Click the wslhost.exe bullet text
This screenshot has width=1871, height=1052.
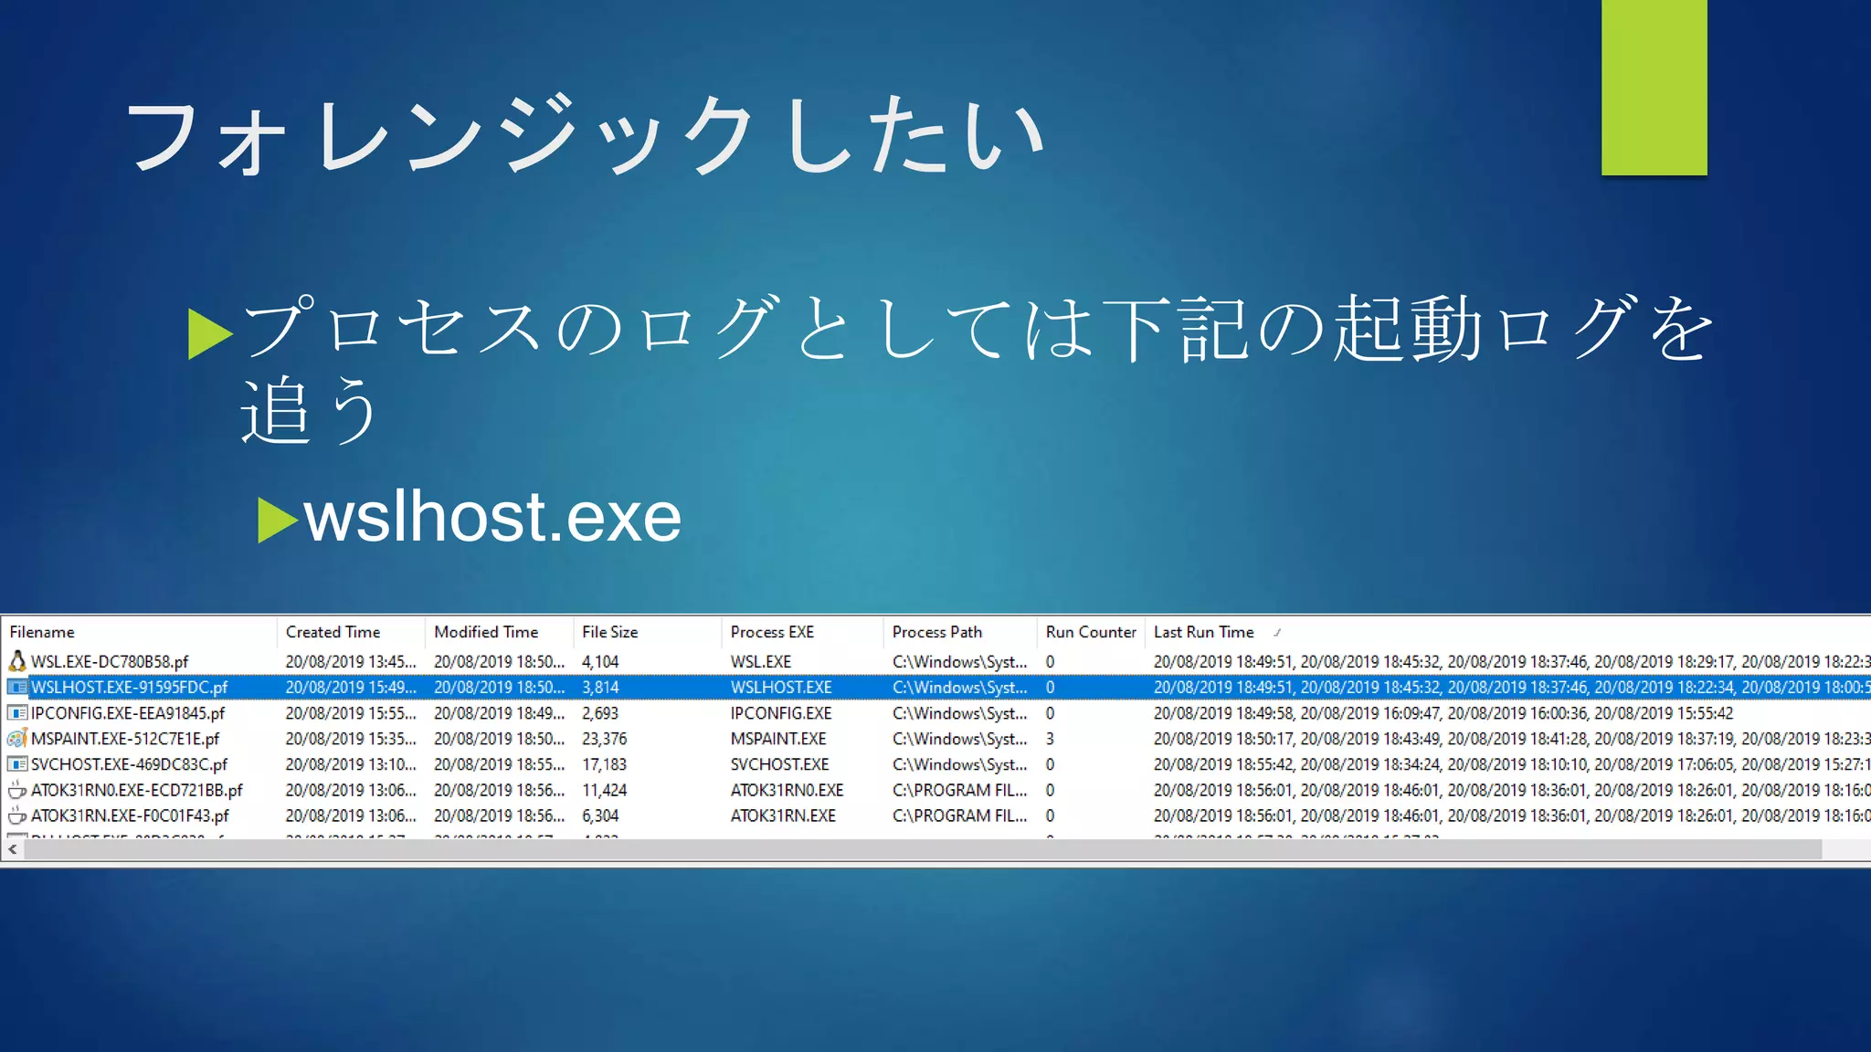[492, 517]
